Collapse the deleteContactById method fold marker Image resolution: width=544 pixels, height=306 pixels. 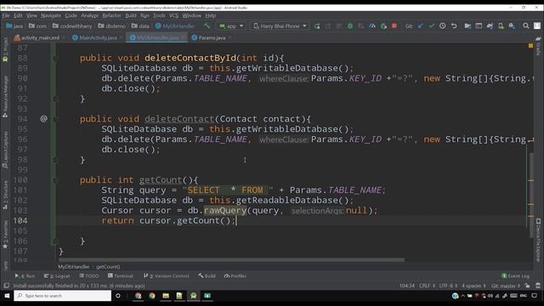(x=55, y=59)
